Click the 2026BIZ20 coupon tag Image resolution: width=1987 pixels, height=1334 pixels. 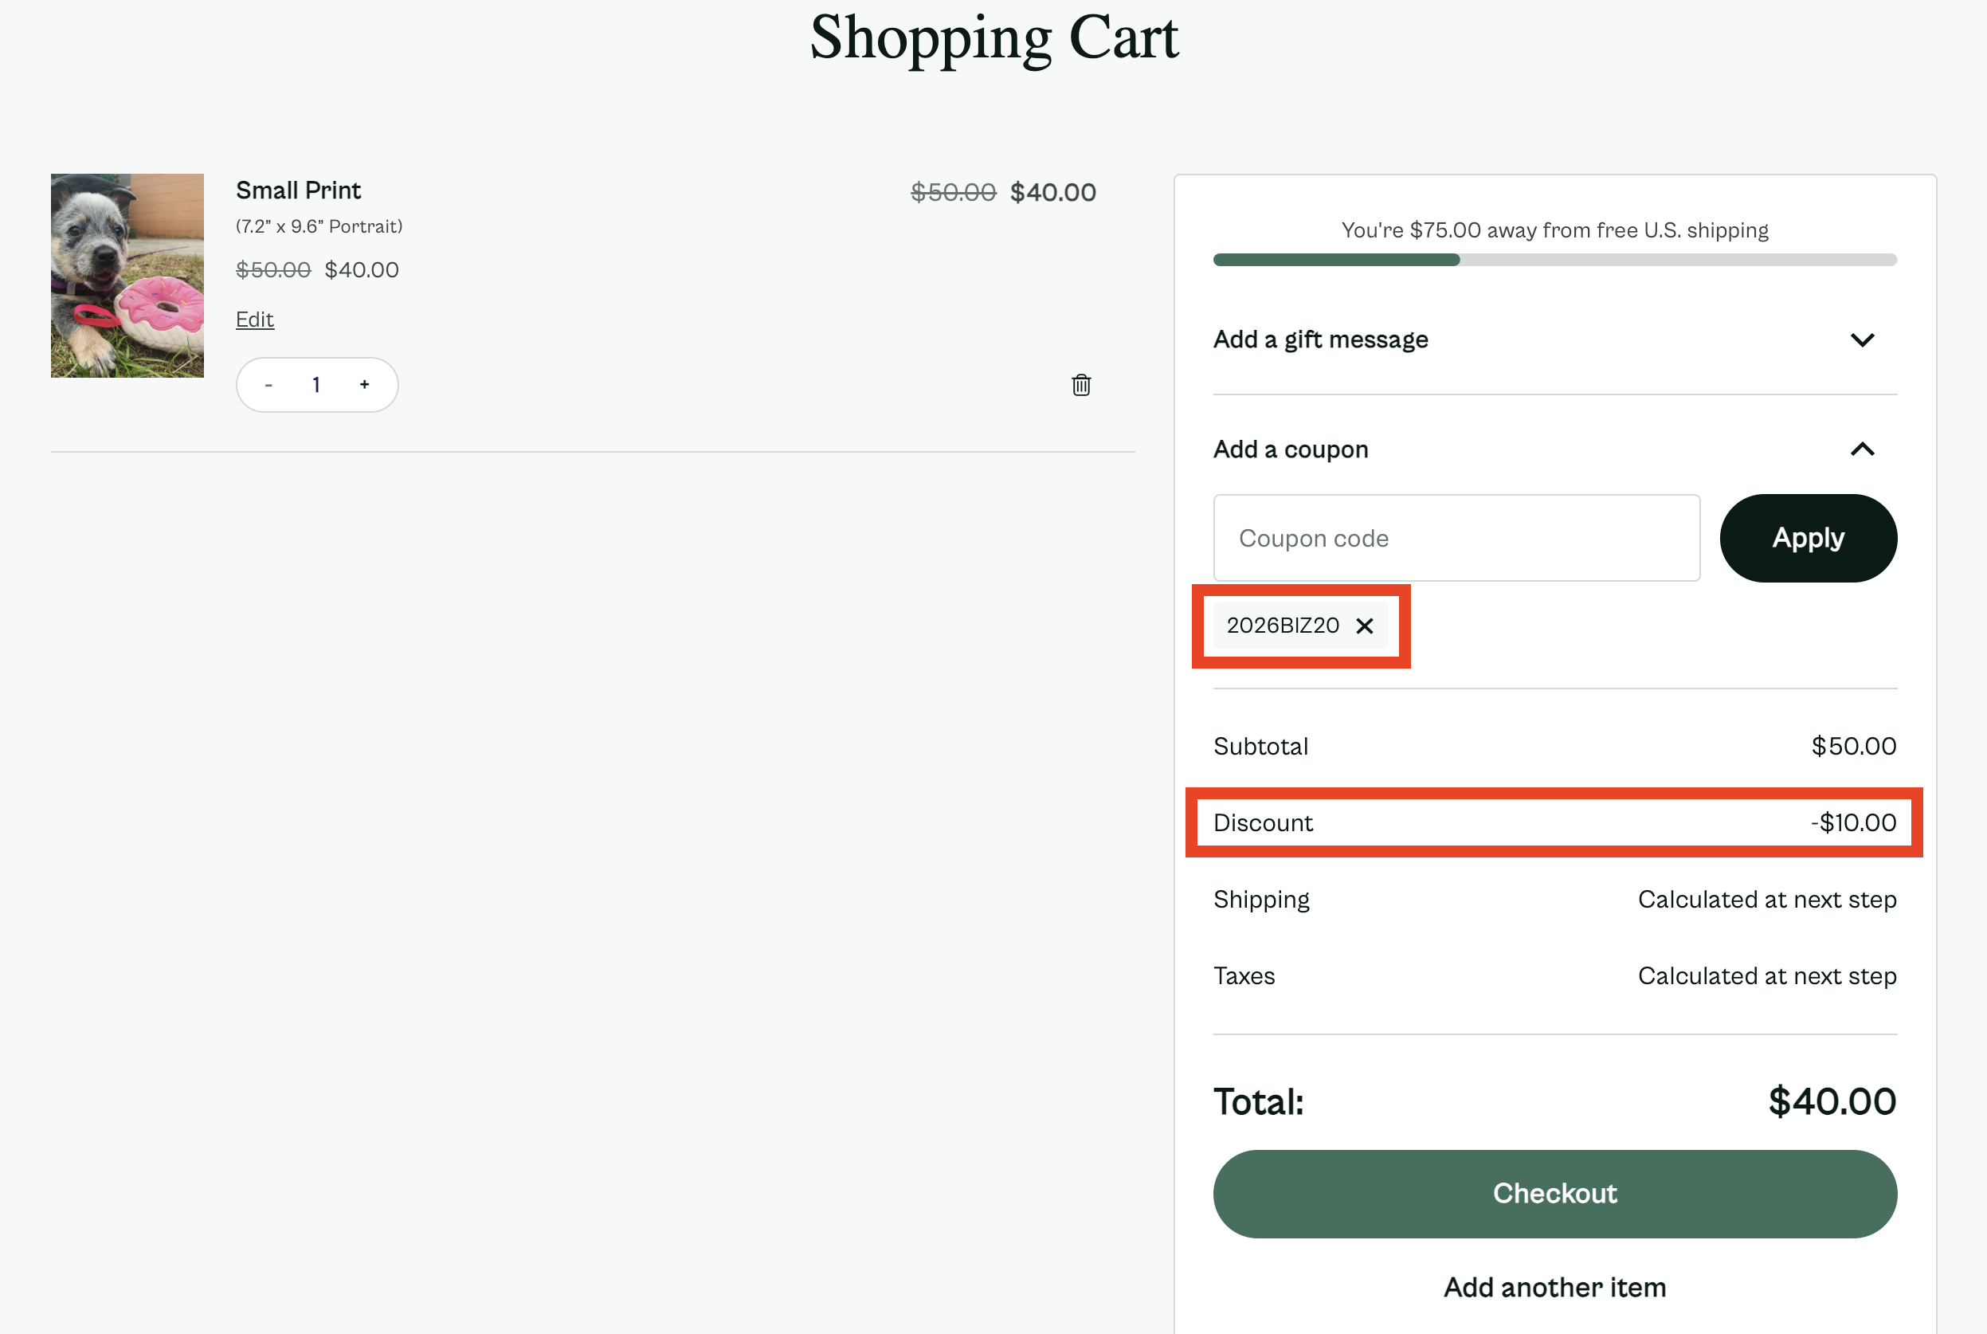click(1282, 626)
